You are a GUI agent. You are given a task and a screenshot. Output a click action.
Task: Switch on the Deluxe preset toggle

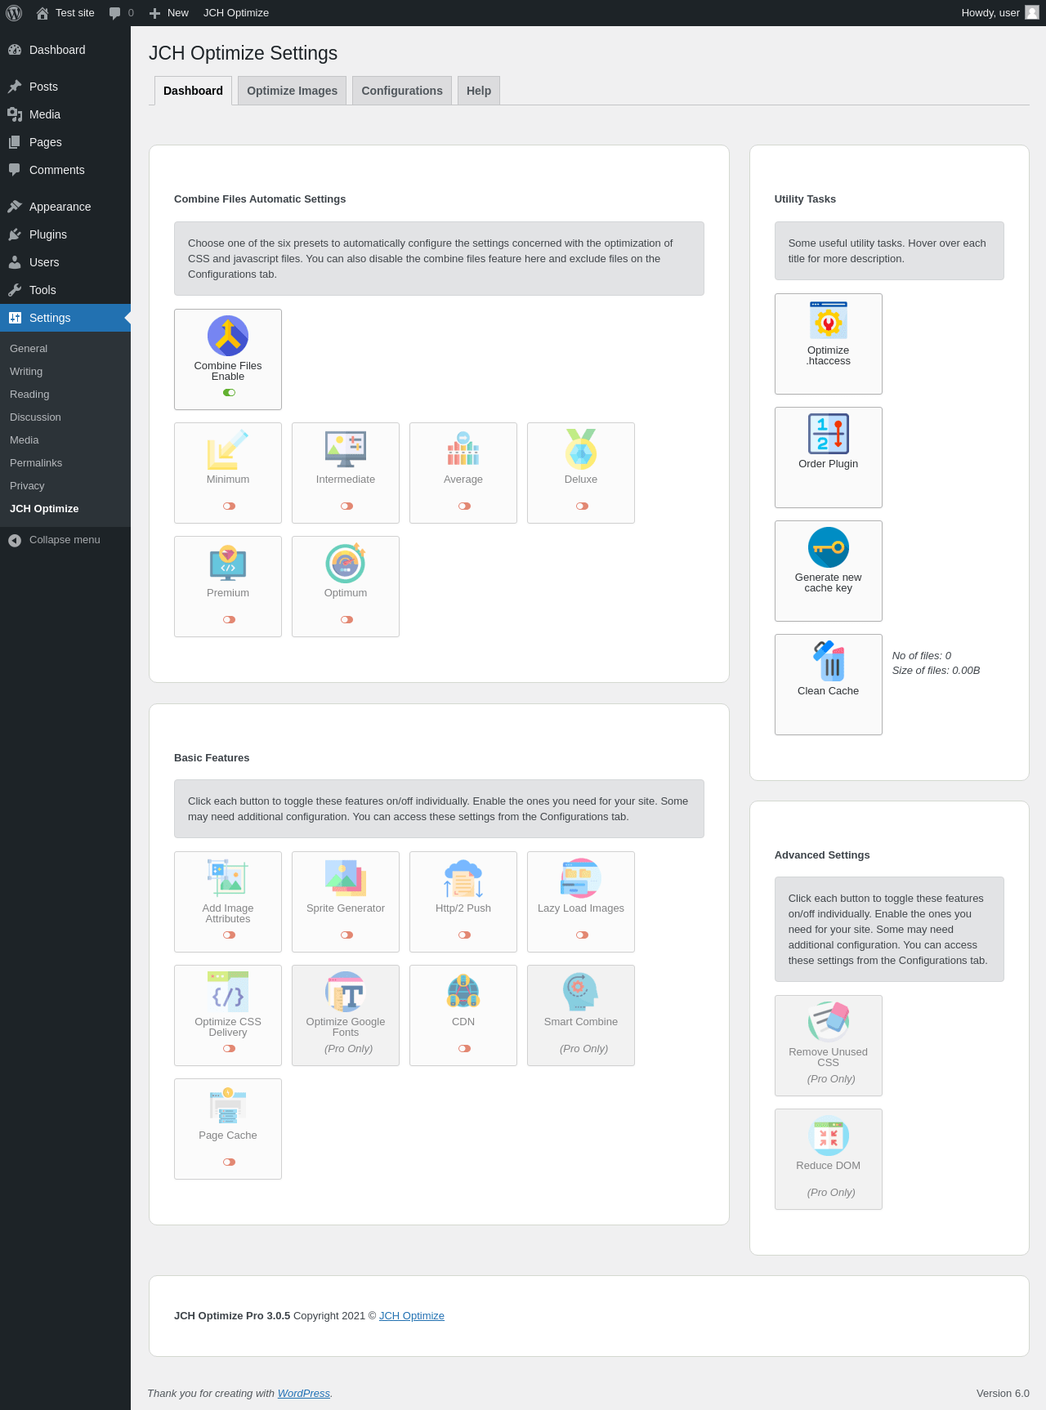click(582, 506)
